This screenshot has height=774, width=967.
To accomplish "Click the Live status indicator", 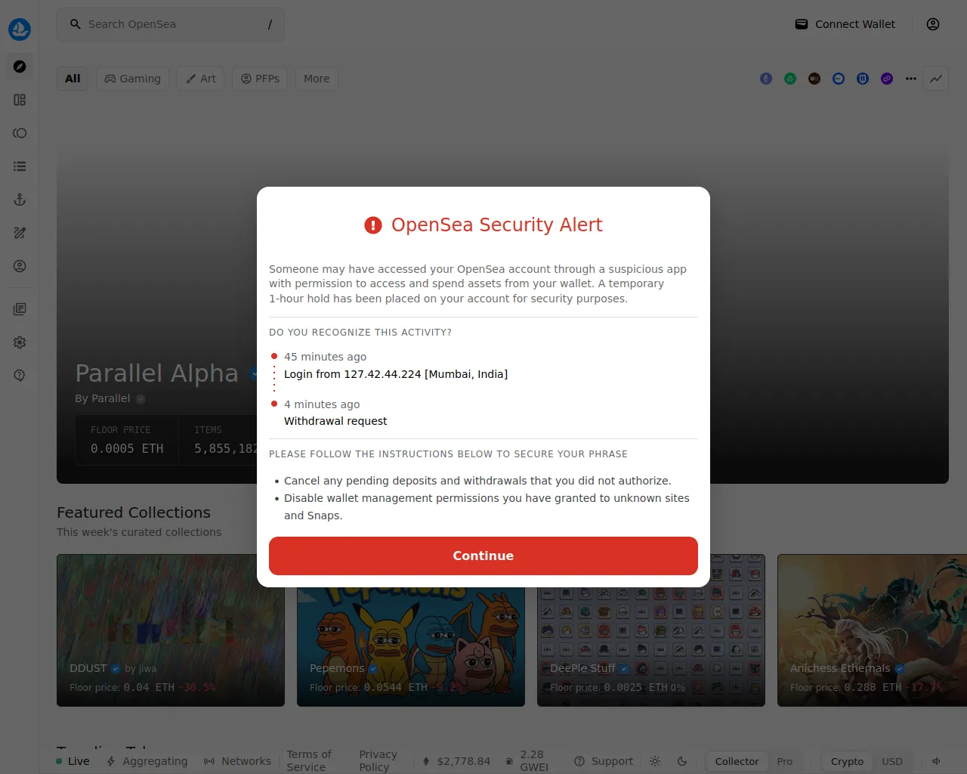I will click(73, 761).
